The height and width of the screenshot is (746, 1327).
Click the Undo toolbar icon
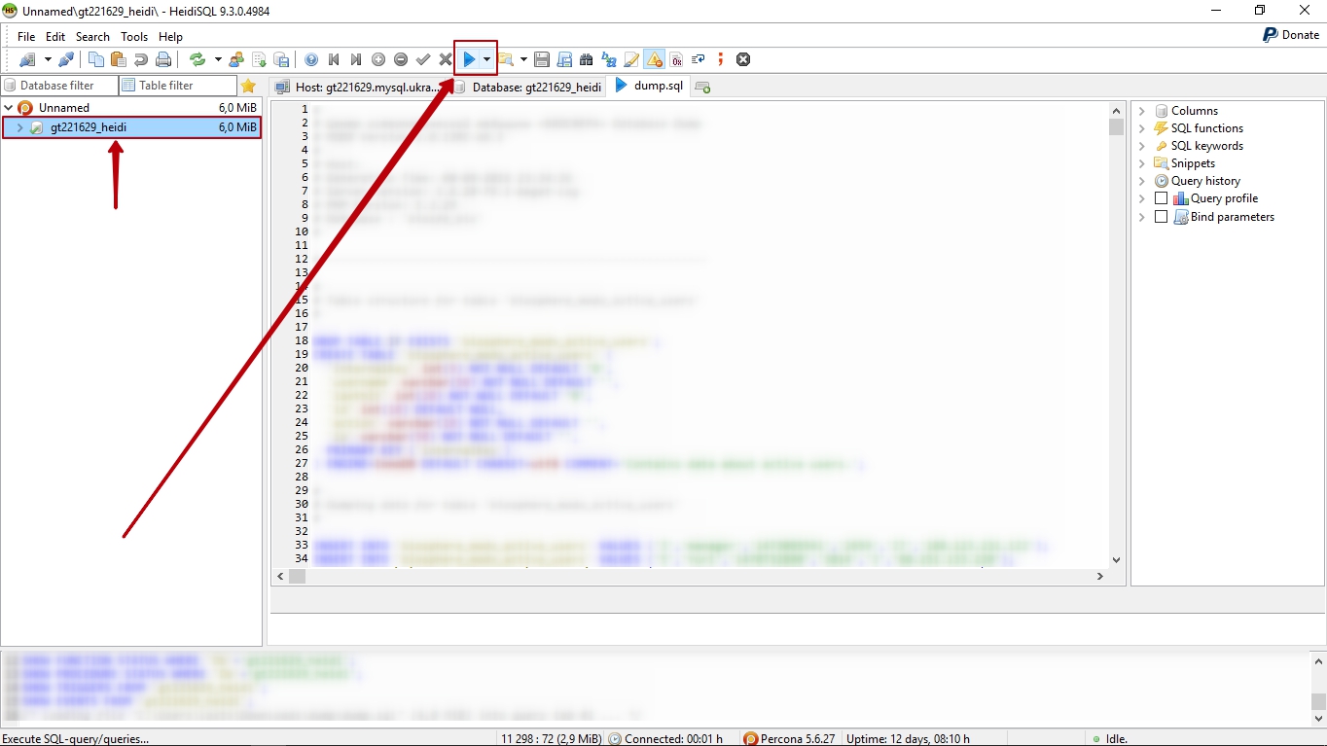[141, 59]
